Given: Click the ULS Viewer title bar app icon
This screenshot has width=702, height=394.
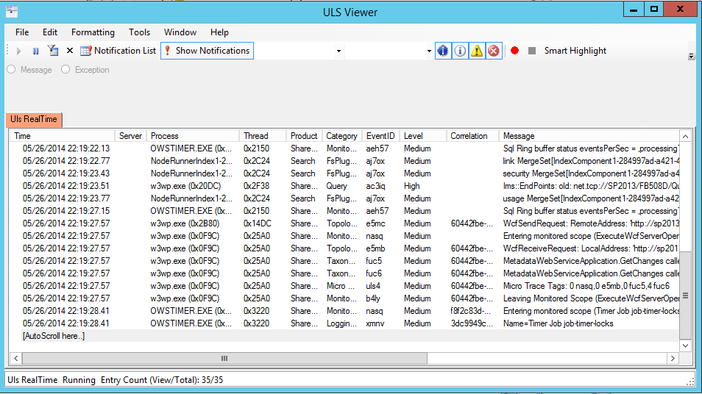Looking at the screenshot, I should point(12,12).
